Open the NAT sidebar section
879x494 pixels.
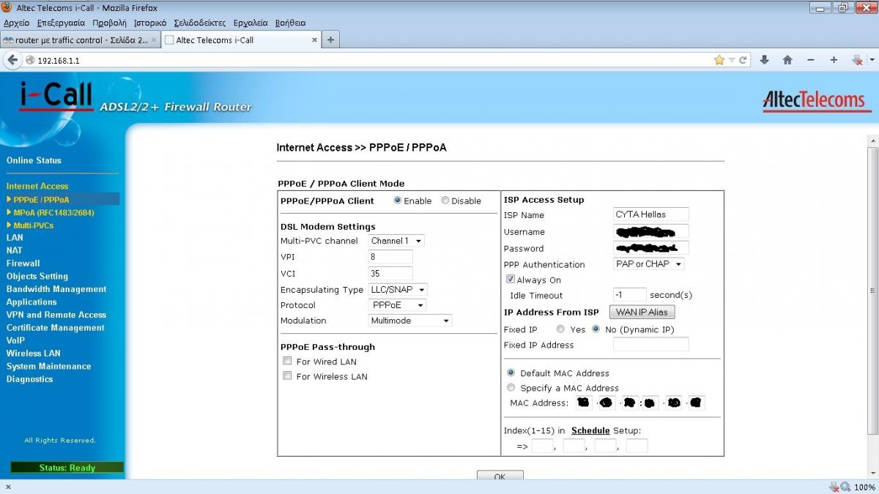15,250
